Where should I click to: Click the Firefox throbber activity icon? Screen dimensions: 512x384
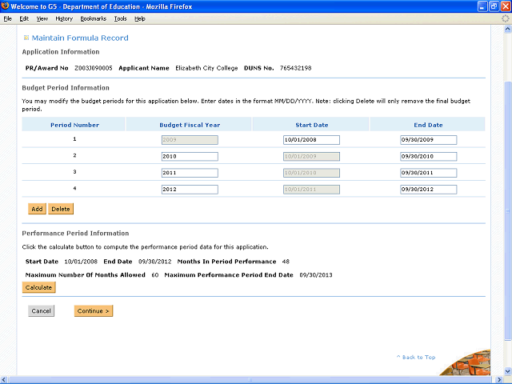tap(504, 18)
